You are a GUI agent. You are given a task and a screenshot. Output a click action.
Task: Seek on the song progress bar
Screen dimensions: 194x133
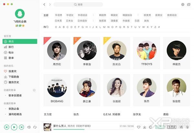click(x=93, y=129)
